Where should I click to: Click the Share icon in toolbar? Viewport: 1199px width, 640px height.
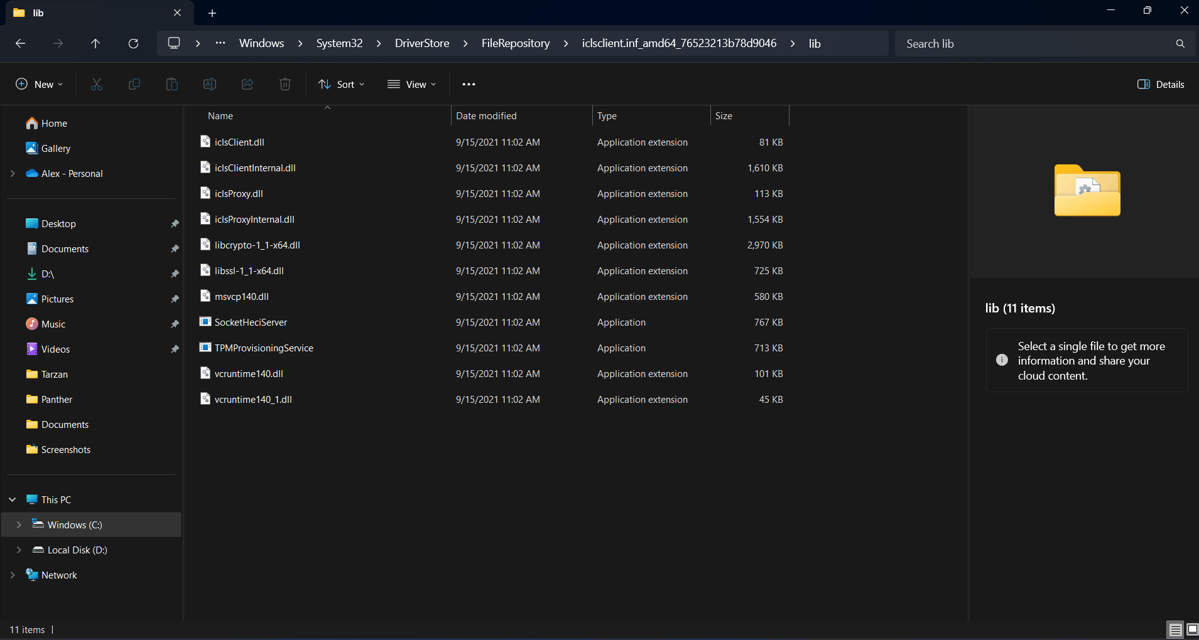(247, 84)
